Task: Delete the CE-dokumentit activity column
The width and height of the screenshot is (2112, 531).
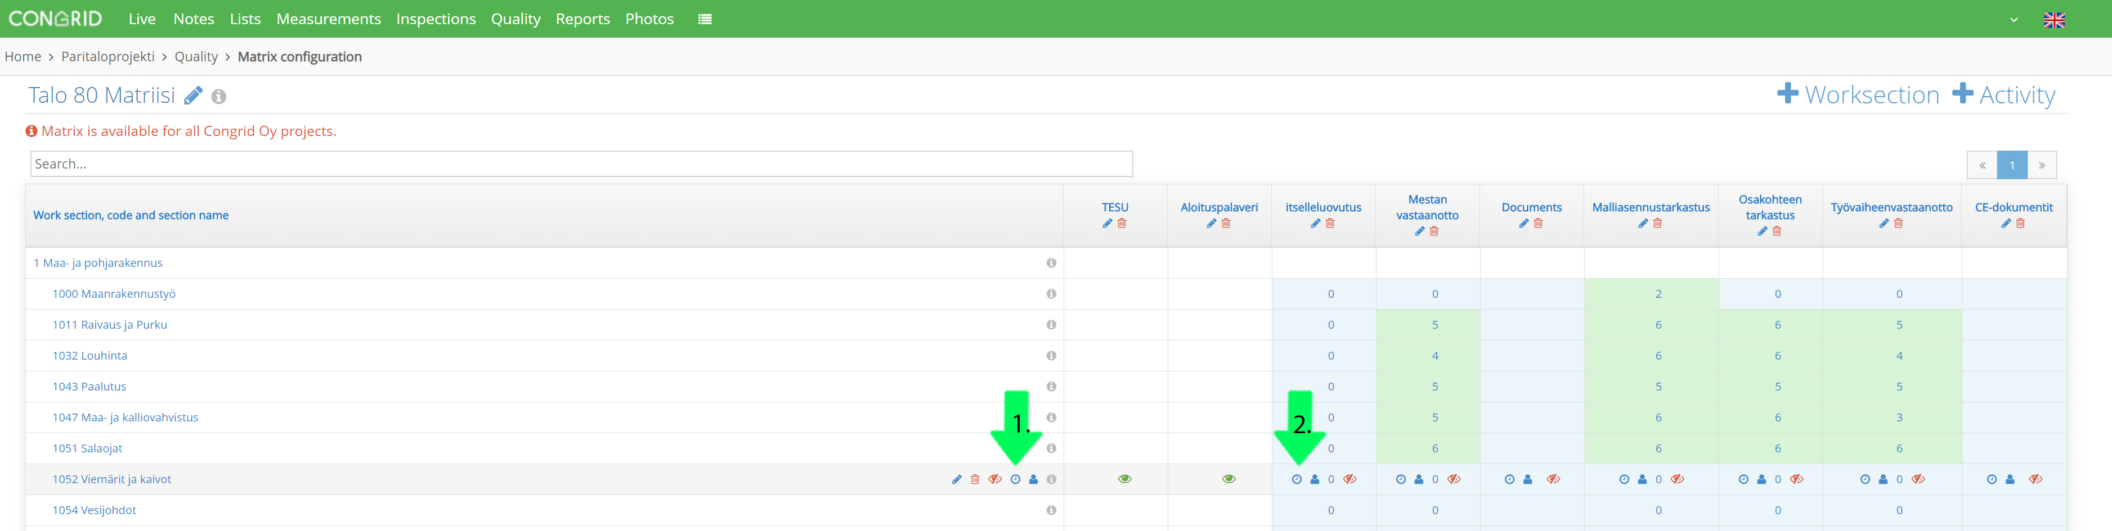Action: click(x=2020, y=224)
